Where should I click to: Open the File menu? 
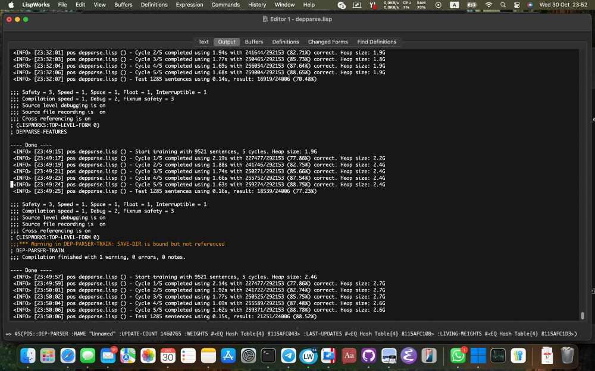62,5
